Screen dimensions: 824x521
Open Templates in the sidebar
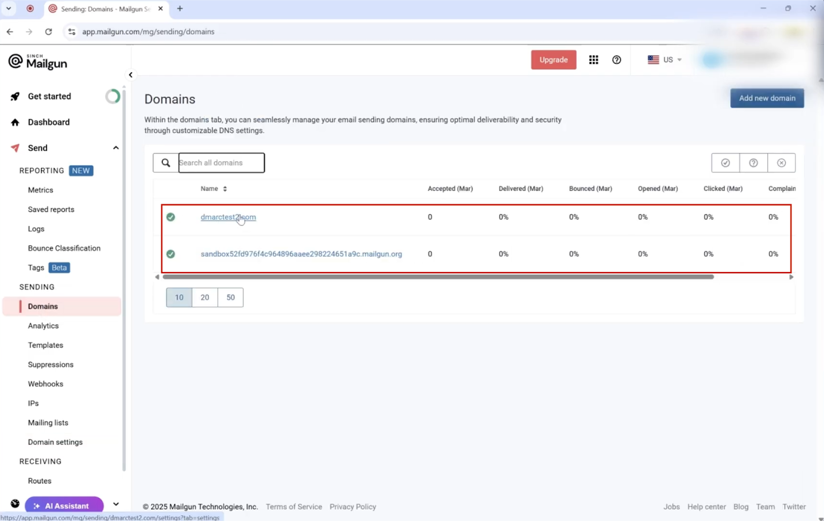point(46,345)
